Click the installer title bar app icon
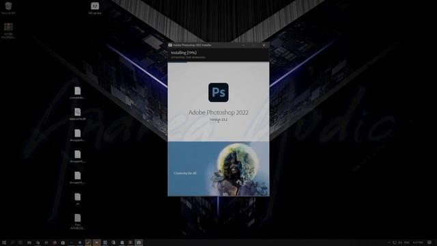437x246 pixels. tap(170, 45)
